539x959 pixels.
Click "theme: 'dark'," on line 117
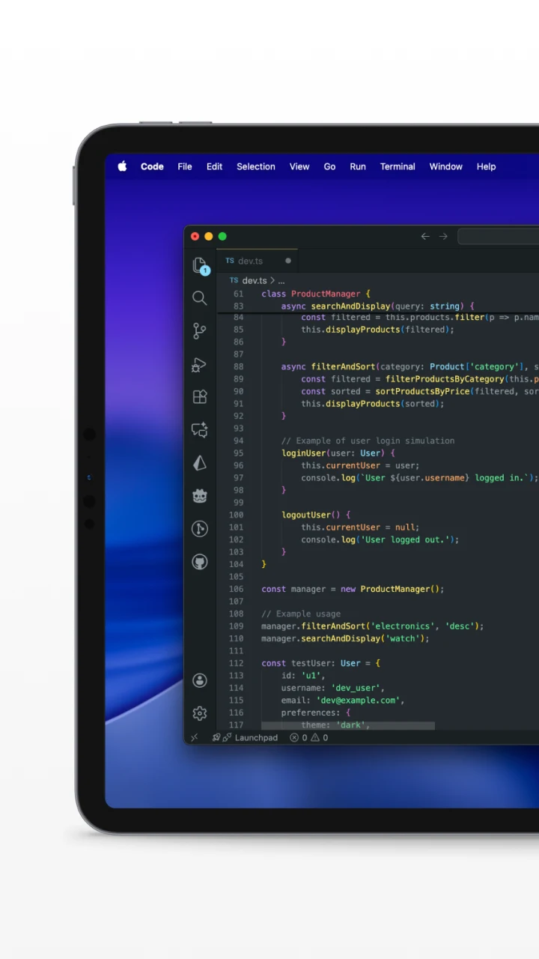pos(336,724)
